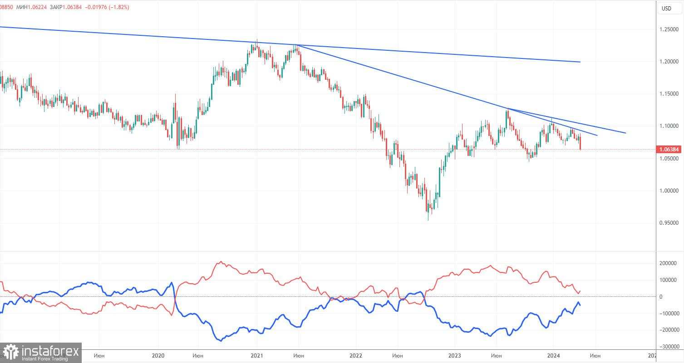Image resolution: width=684 pixels, height=363 pixels.
Task: Select the 2022 year label on time axis
Action: (355, 356)
